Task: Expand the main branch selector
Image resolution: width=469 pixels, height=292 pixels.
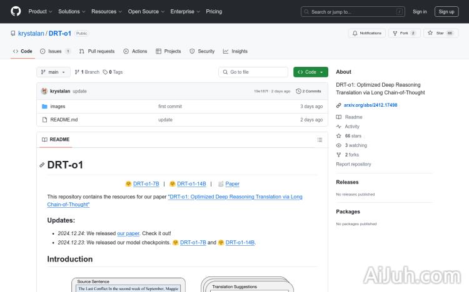Action: pyautogui.click(x=53, y=72)
